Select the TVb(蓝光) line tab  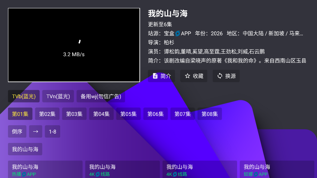click(24, 96)
